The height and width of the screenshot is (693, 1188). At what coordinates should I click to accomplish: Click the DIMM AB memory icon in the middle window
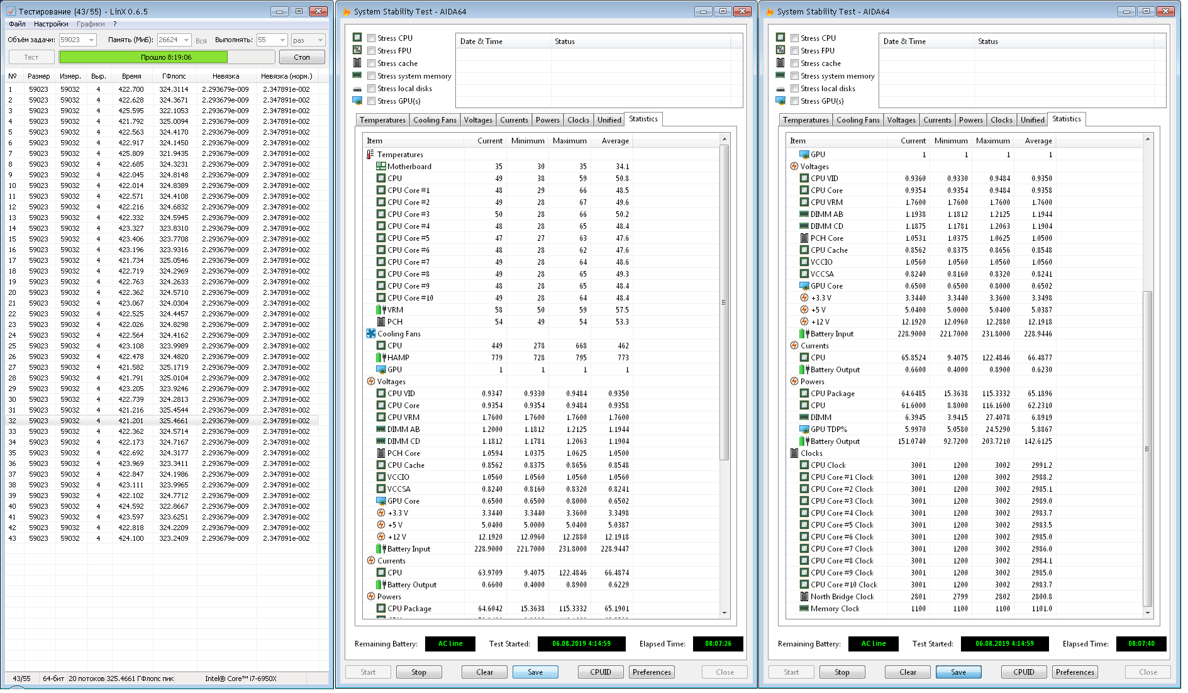pyautogui.click(x=380, y=430)
